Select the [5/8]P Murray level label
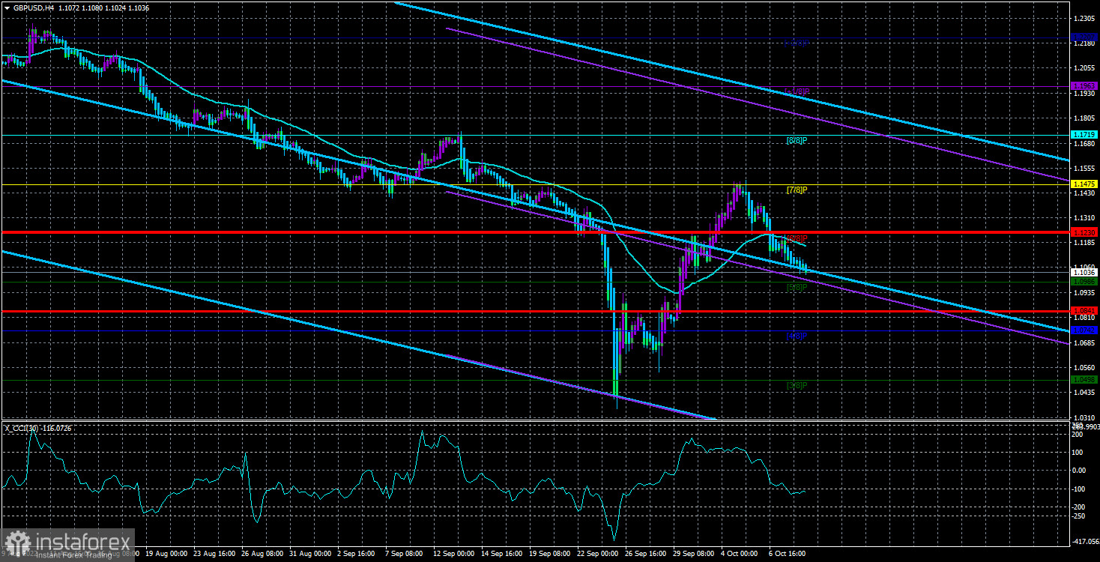This screenshot has height=562, width=1100. tap(797, 287)
